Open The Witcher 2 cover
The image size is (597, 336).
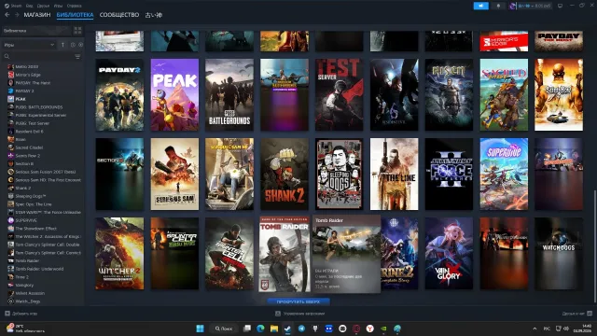[119, 253]
